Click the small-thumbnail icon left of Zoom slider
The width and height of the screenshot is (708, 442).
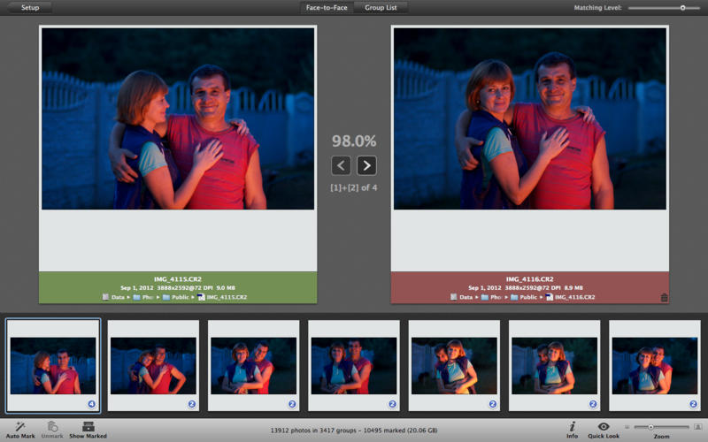click(627, 427)
